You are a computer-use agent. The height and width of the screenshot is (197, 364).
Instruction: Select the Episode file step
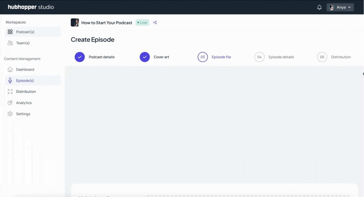click(x=221, y=57)
